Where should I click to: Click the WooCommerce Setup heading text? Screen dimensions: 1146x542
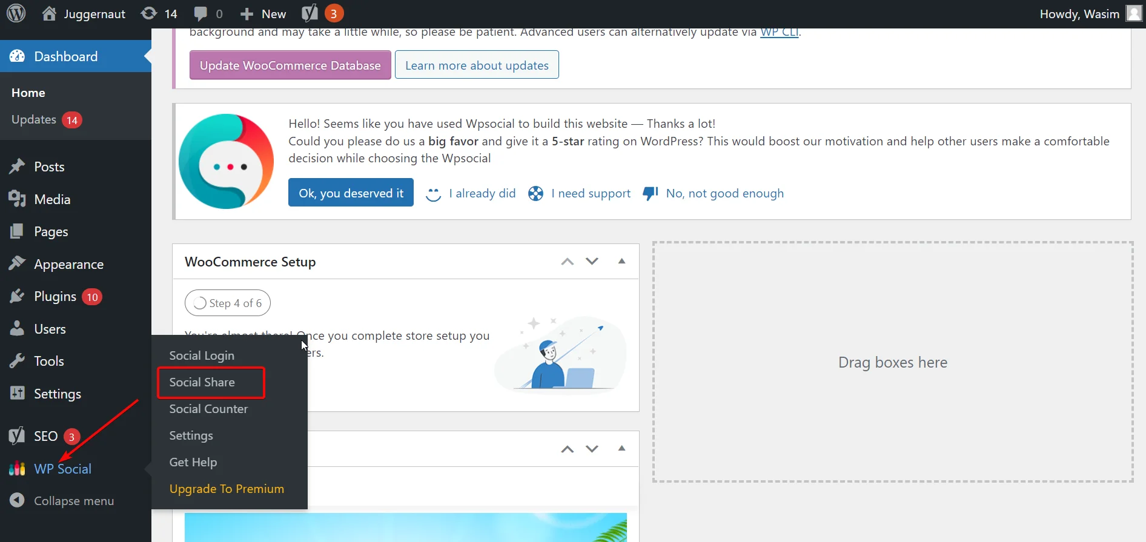tap(250, 262)
